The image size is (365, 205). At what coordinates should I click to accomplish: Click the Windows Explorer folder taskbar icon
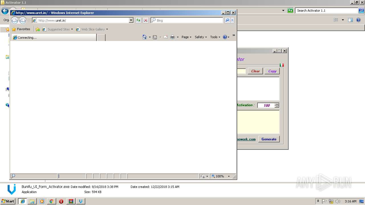tap(32, 201)
